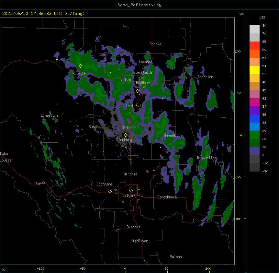Click the RedDeer city label
Viewport: 279px width, 273px height.
pos(143,83)
